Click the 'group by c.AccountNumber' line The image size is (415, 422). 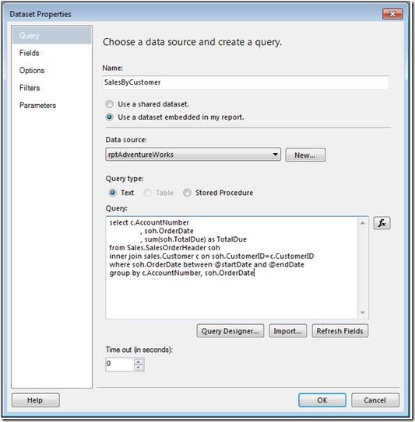tap(181, 273)
